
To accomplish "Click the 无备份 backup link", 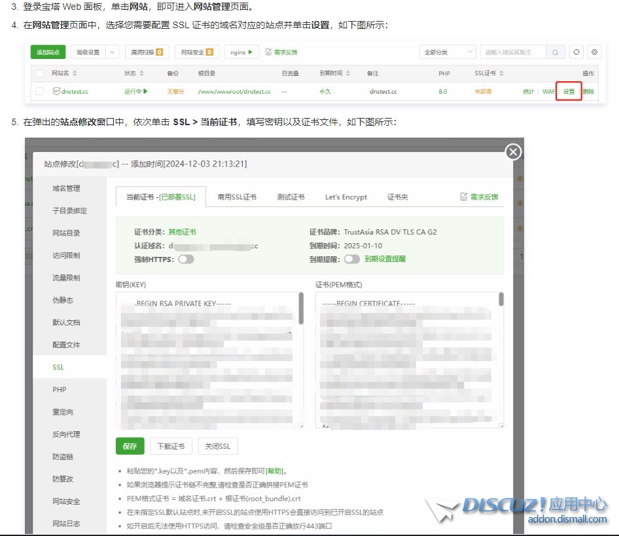I will coord(175,91).
